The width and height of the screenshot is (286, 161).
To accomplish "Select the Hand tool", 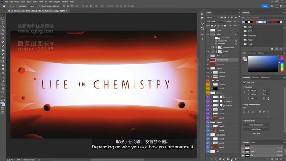I will pyautogui.click(x=3, y=89).
